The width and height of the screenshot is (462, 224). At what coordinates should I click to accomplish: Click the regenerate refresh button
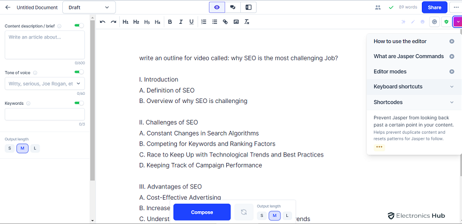click(244, 212)
